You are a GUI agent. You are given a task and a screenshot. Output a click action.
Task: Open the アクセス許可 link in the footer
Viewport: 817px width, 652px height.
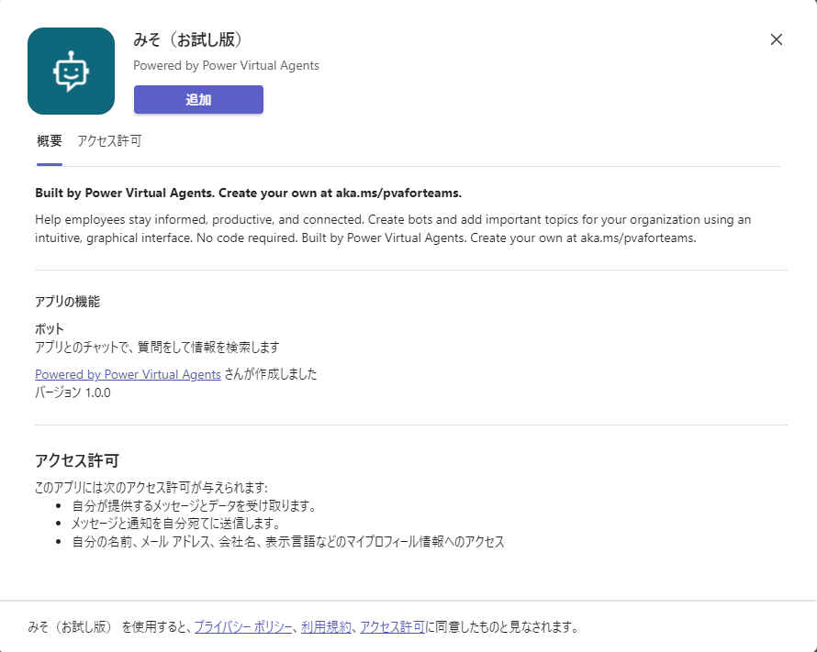392,627
